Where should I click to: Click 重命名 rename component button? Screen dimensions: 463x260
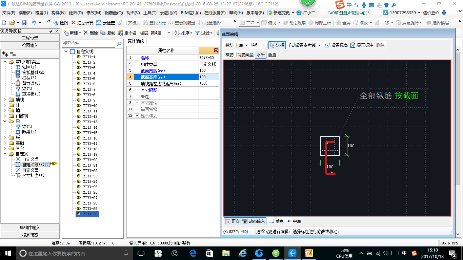pyautogui.click(x=127, y=33)
